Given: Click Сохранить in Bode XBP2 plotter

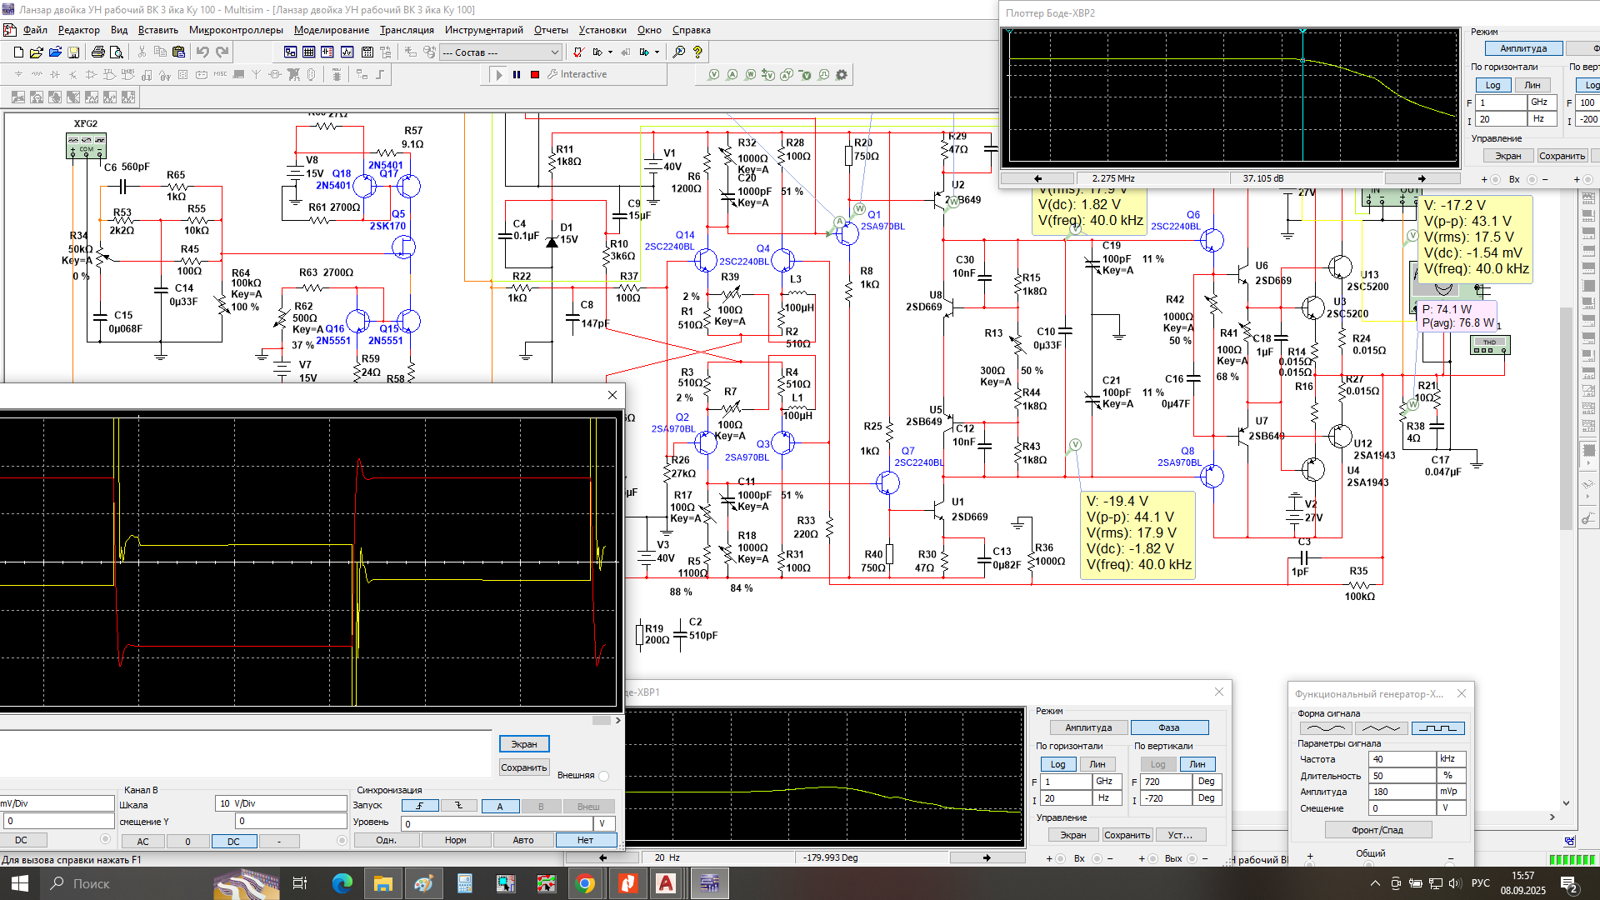Looking at the screenshot, I should click(x=1562, y=156).
